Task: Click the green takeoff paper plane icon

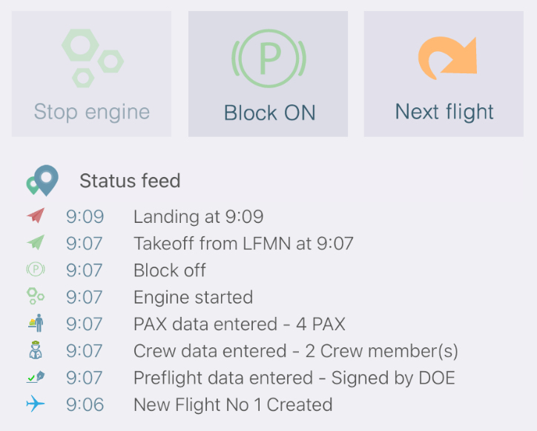Action: pos(36,242)
